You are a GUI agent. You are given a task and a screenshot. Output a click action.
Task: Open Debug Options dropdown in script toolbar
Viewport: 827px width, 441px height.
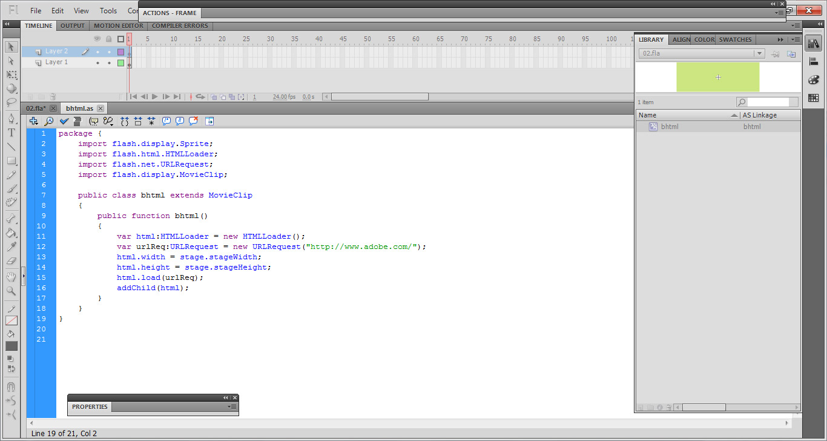click(x=108, y=121)
